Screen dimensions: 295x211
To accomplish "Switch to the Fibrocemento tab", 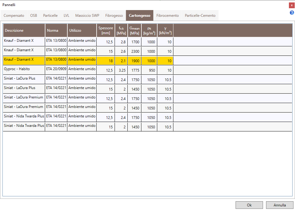I will tap(167, 16).
